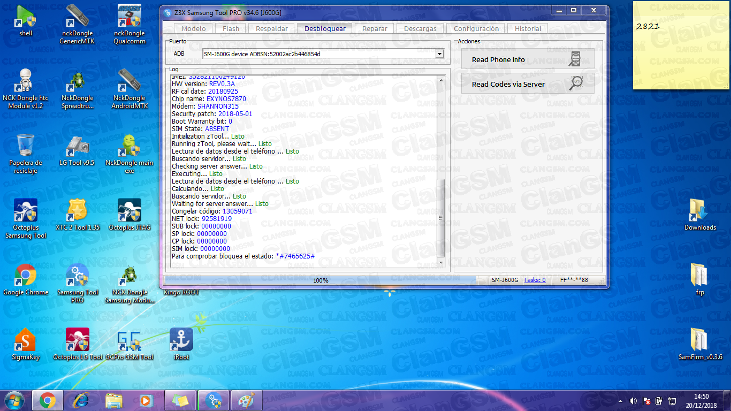Click the Tasks: 0 link

[x=535, y=280]
